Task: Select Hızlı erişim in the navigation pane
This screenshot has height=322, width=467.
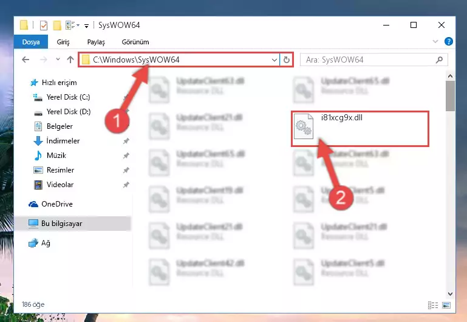Action: point(60,83)
